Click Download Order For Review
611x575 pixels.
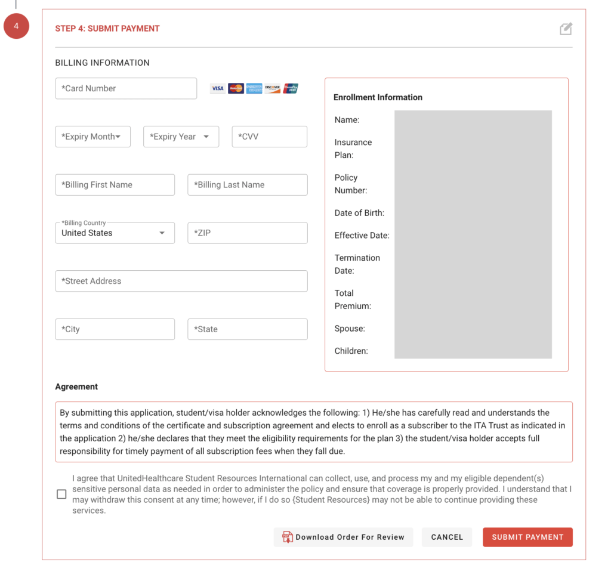[343, 537]
